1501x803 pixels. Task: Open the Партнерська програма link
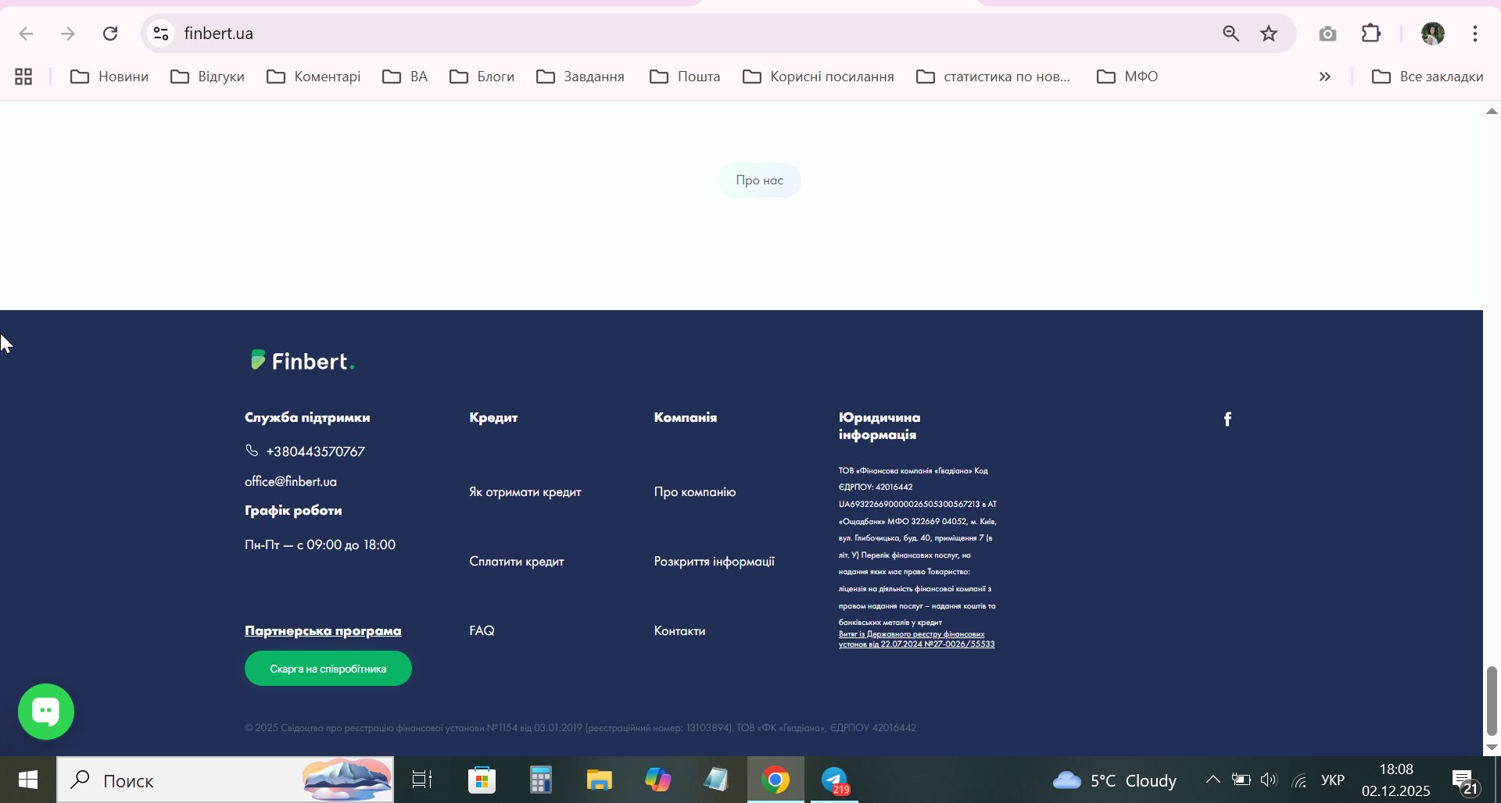[323, 630]
